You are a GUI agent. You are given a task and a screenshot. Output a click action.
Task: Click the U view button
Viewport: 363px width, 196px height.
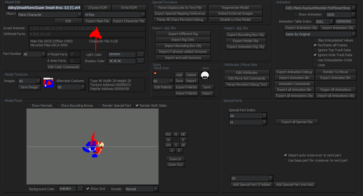pyautogui.click(x=172, y=151)
